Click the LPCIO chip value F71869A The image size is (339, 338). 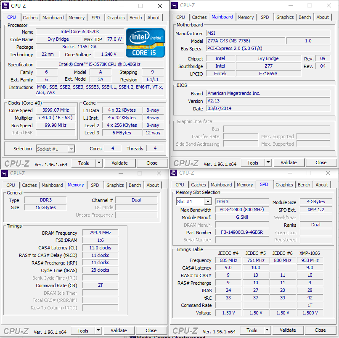(x=268, y=73)
